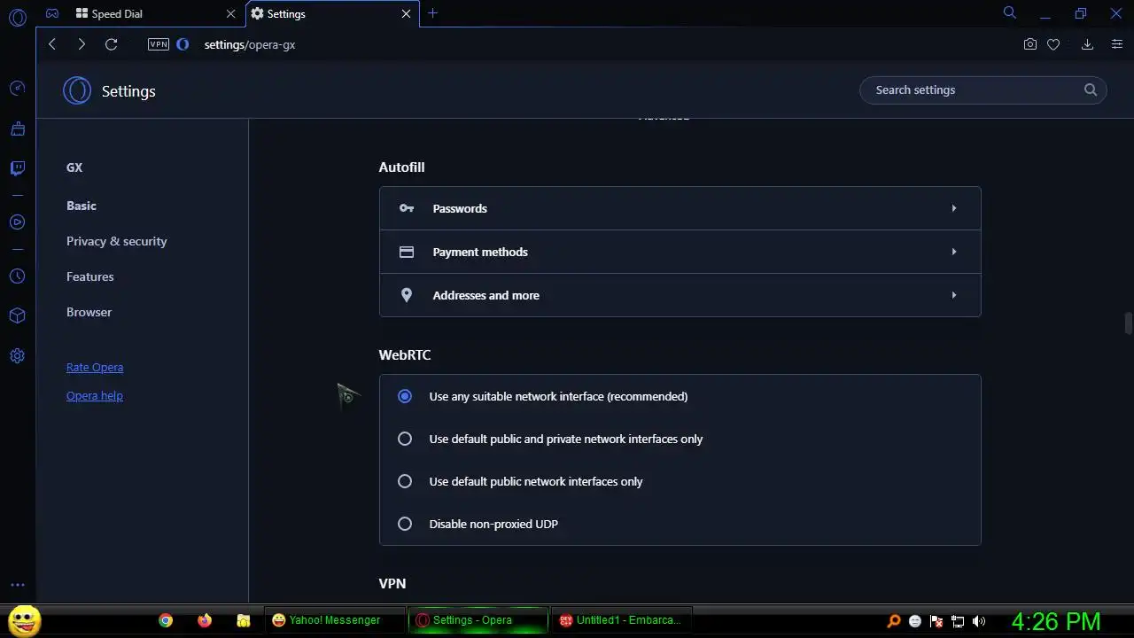
Task: Open the Player sidebar icon
Action: [17, 222]
